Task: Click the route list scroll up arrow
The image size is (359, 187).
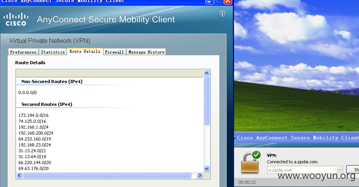Action: [206, 73]
